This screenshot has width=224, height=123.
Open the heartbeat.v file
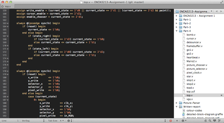tap(193, 58)
